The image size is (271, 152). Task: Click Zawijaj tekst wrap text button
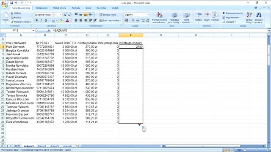[108, 15]
